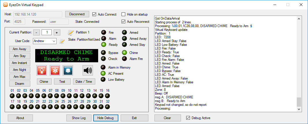Image resolution: width=308 pixels, height=124 pixels.
Task: Click the medical panic alarm icon
Action: click(55, 70)
